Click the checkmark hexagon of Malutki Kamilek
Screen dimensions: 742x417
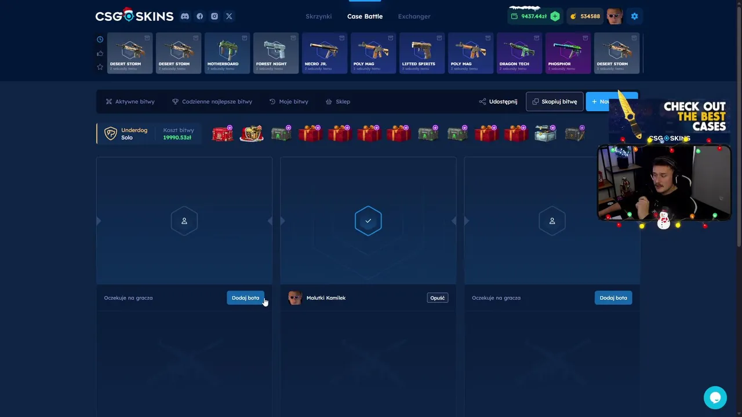368,221
